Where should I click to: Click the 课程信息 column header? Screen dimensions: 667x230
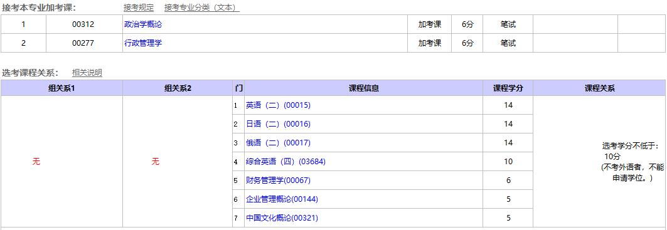point(364,88)
